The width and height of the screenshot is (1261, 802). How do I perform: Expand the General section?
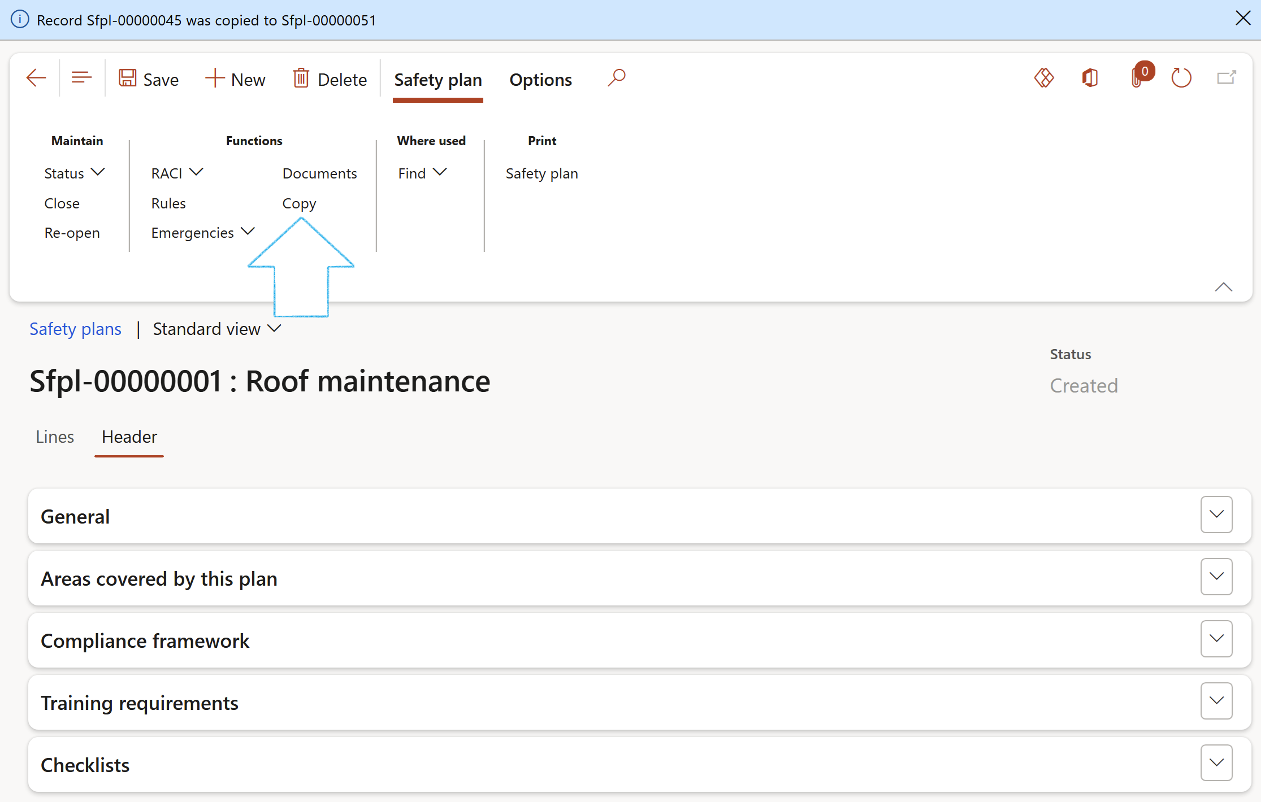point(1216,515)
